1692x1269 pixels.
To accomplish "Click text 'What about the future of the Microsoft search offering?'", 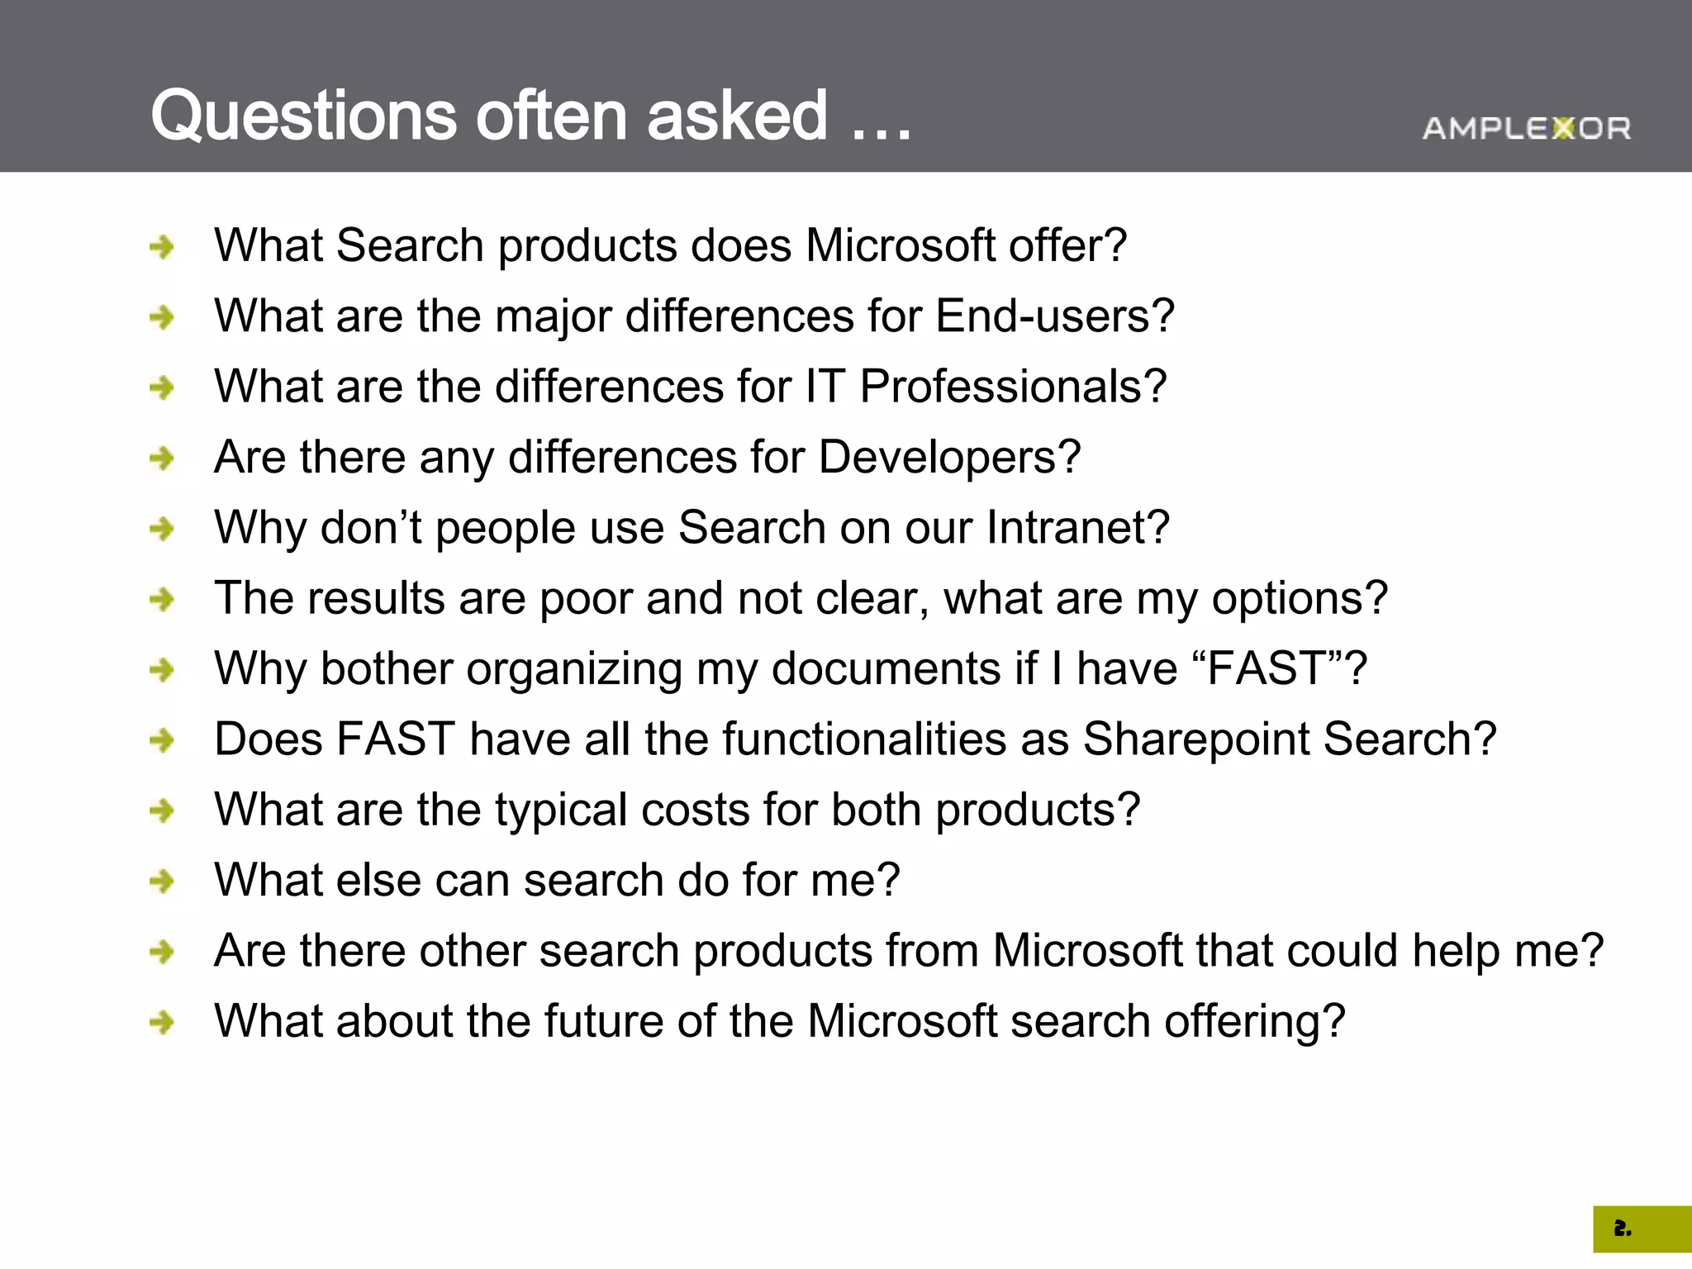I will point(780,1022).
